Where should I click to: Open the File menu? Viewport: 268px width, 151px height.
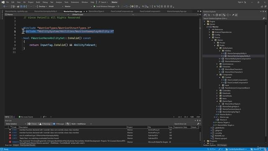tap(8, 2)
